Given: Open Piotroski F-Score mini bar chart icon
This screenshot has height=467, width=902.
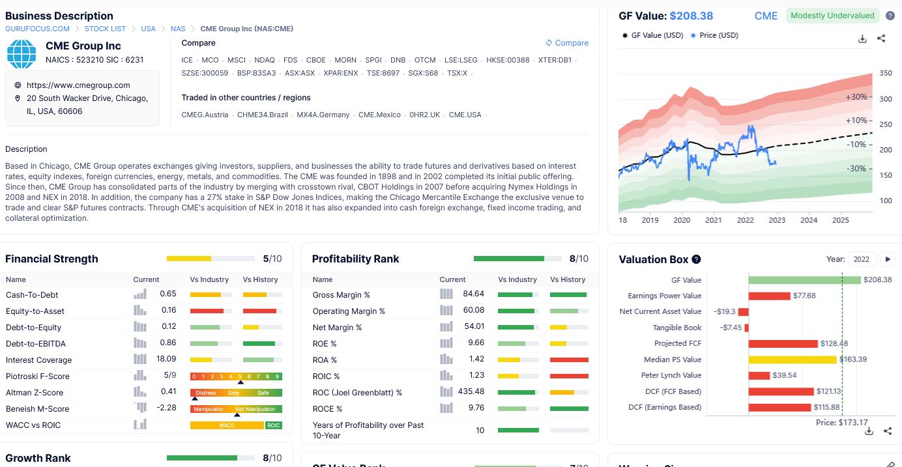Looking at the screenshot, I should coord(140,376).
